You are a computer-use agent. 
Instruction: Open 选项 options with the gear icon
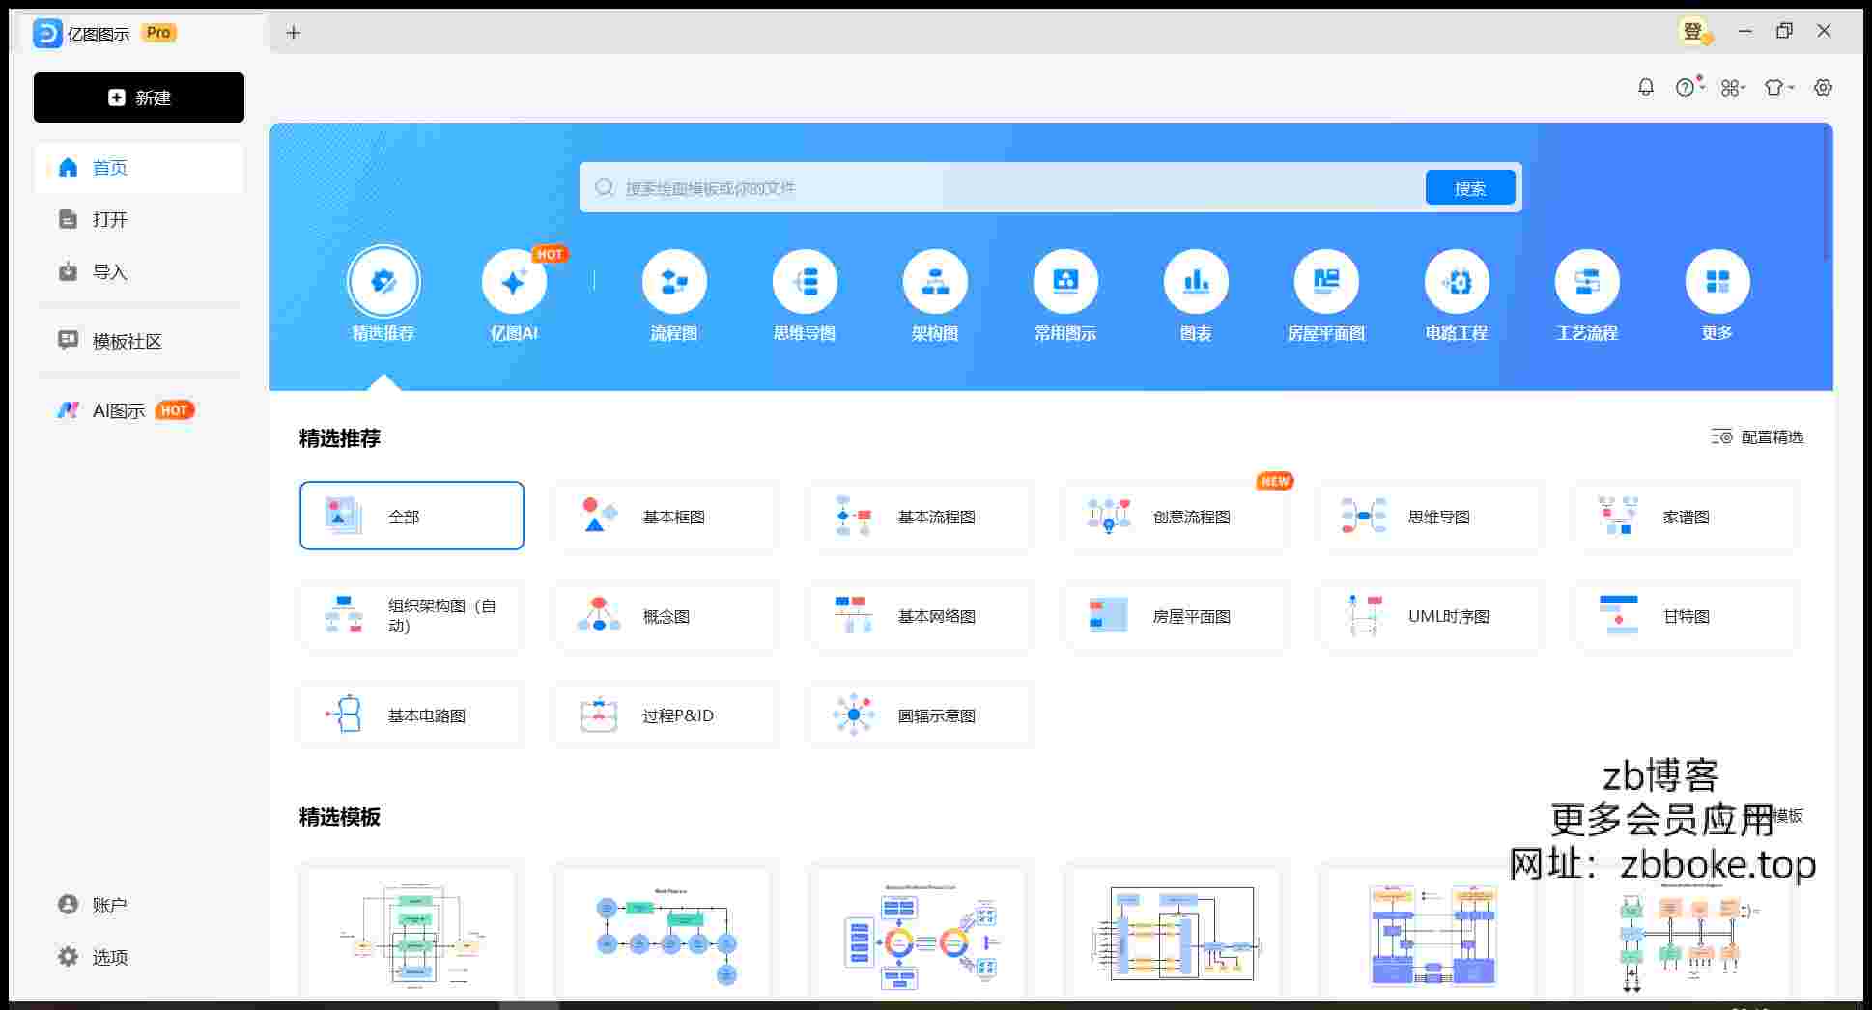[139, 957]
